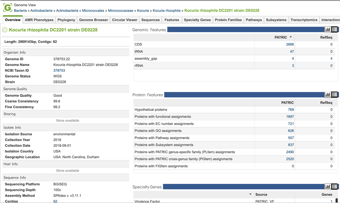Open the Circular Viewer tab
The width and height of the screenshot is (340, 203).
[125, 20]
